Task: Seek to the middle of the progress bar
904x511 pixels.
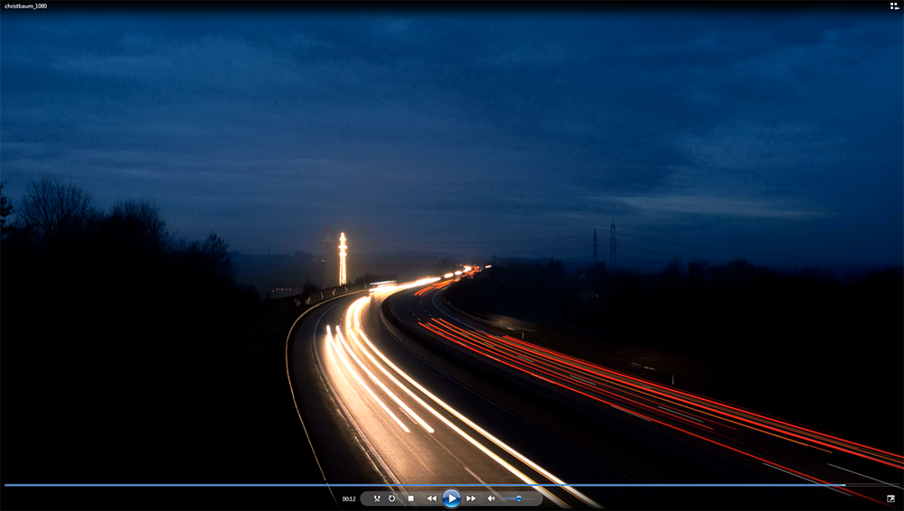Action: 452,485
